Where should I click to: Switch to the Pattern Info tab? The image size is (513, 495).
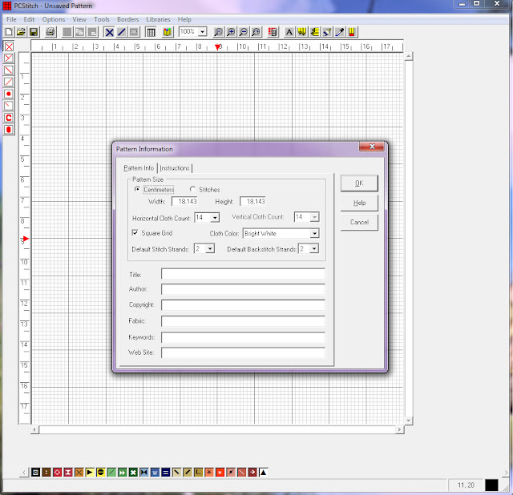point(139,168)
